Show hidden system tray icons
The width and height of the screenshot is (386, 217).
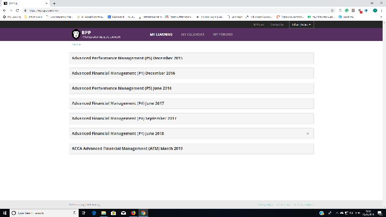click(337, 213)
